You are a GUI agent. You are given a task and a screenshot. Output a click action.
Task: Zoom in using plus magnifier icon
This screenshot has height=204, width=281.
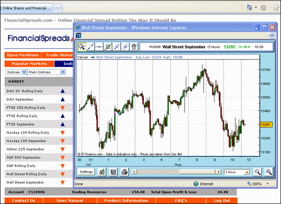(x=269, y=172)
